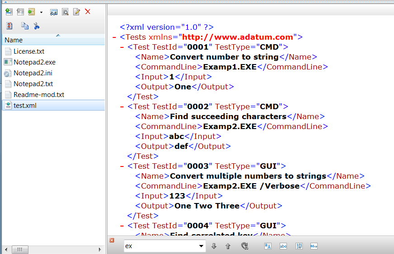Click the grayed-out up-arrow toolbar icon
394x254 pixels.
click(x=20, y=12)
